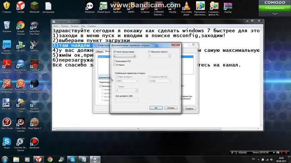The image size is (291, 163).
Task: Open the 115200 baud rate dropdown
Action: [160, 81]
